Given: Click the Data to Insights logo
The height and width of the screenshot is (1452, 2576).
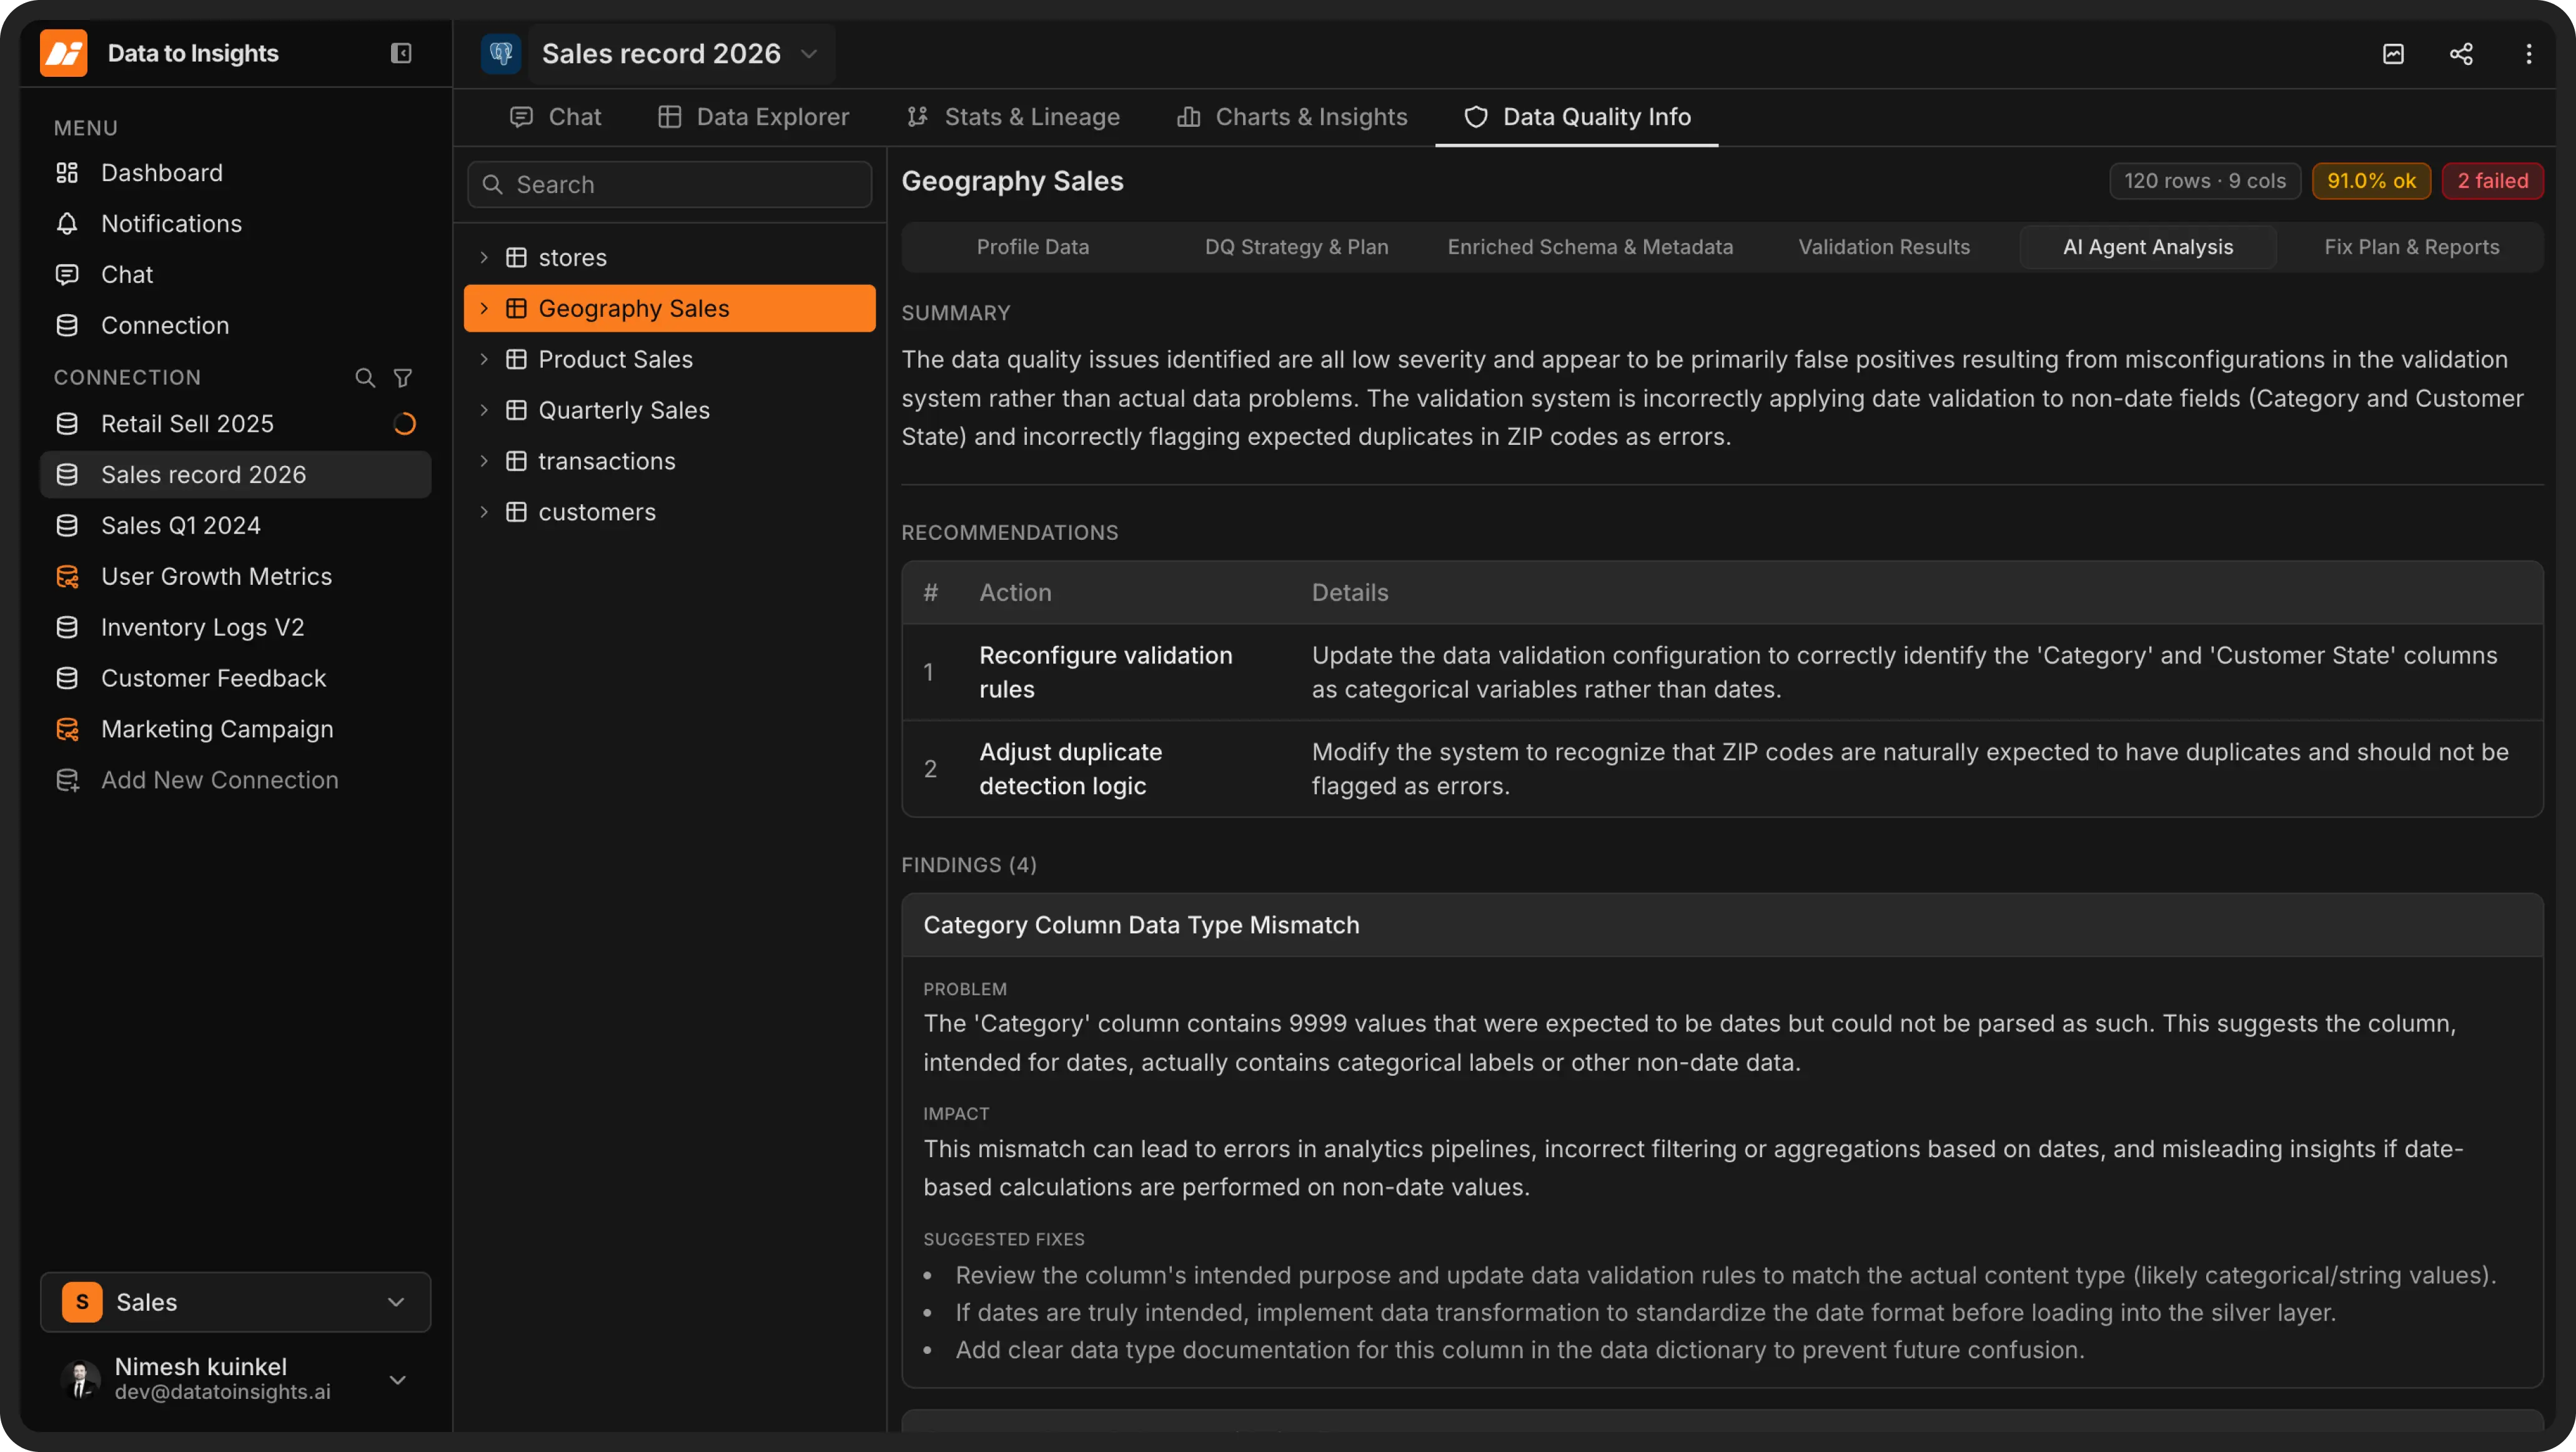Looking at the screenshot, I should [x=64, y=53].
